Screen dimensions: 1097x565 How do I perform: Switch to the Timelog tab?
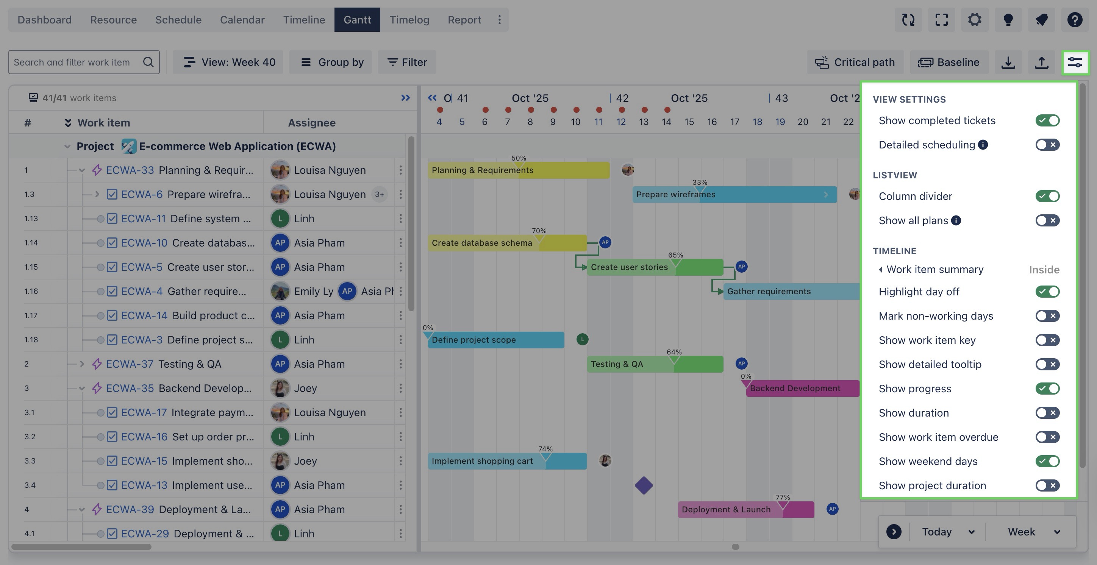point(409,20)
